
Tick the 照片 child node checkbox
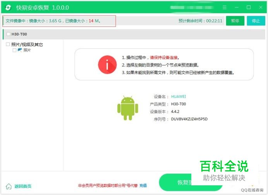click(x=15, y=50)
